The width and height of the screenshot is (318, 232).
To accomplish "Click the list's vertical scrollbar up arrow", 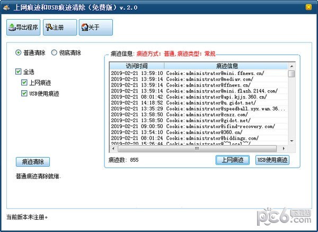I will [291, 66].
